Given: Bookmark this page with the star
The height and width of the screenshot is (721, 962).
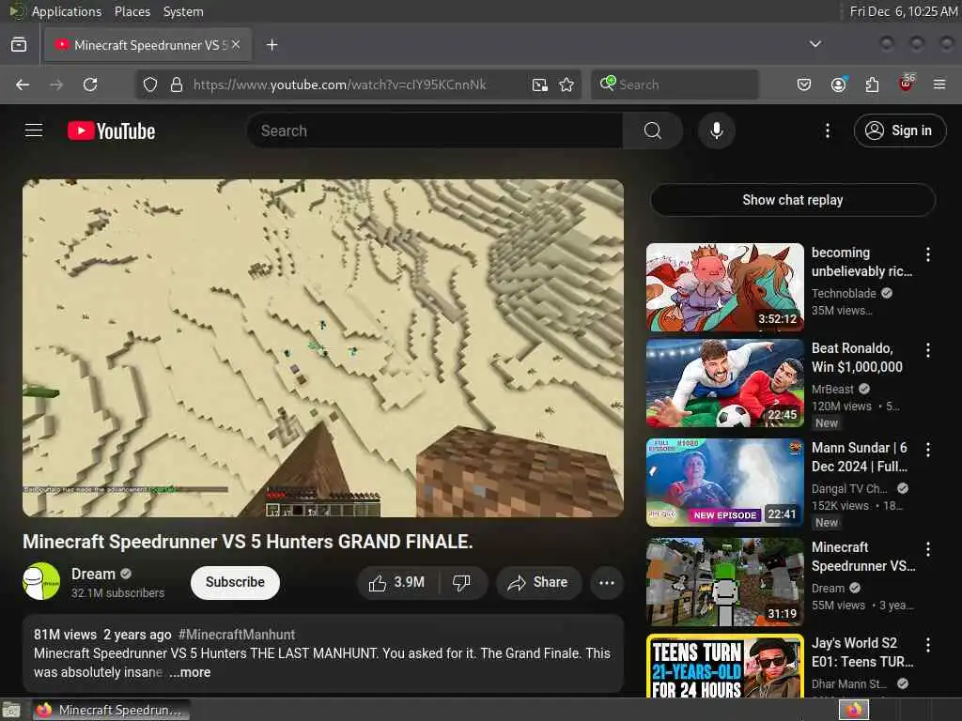Looking at the screenshot, I should pyautogui.click(x=566, y=84).
